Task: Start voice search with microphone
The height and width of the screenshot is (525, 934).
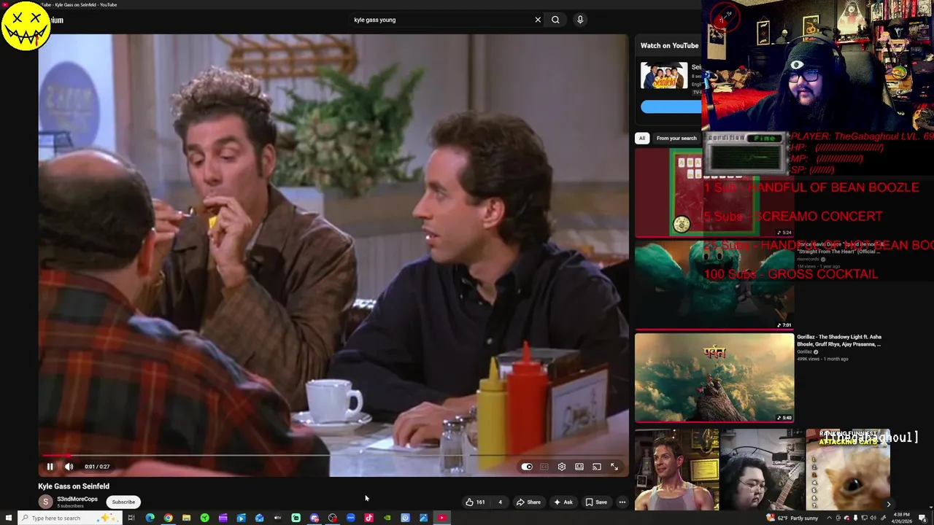Action: 580,20
